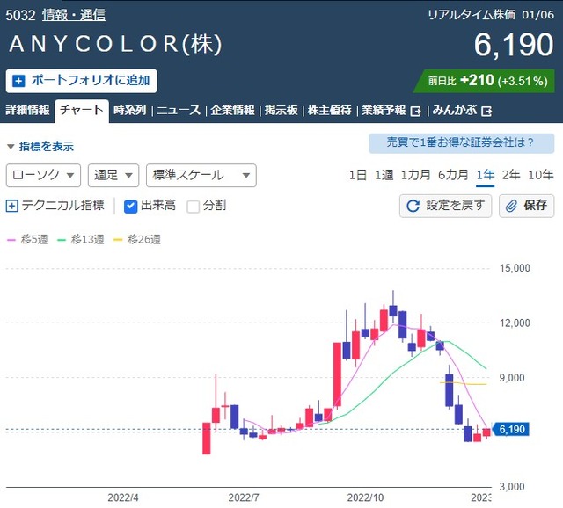This screenshot has width=563, height=508.
Task: Select the 1週 chart range
Action: tap(384, 176)
